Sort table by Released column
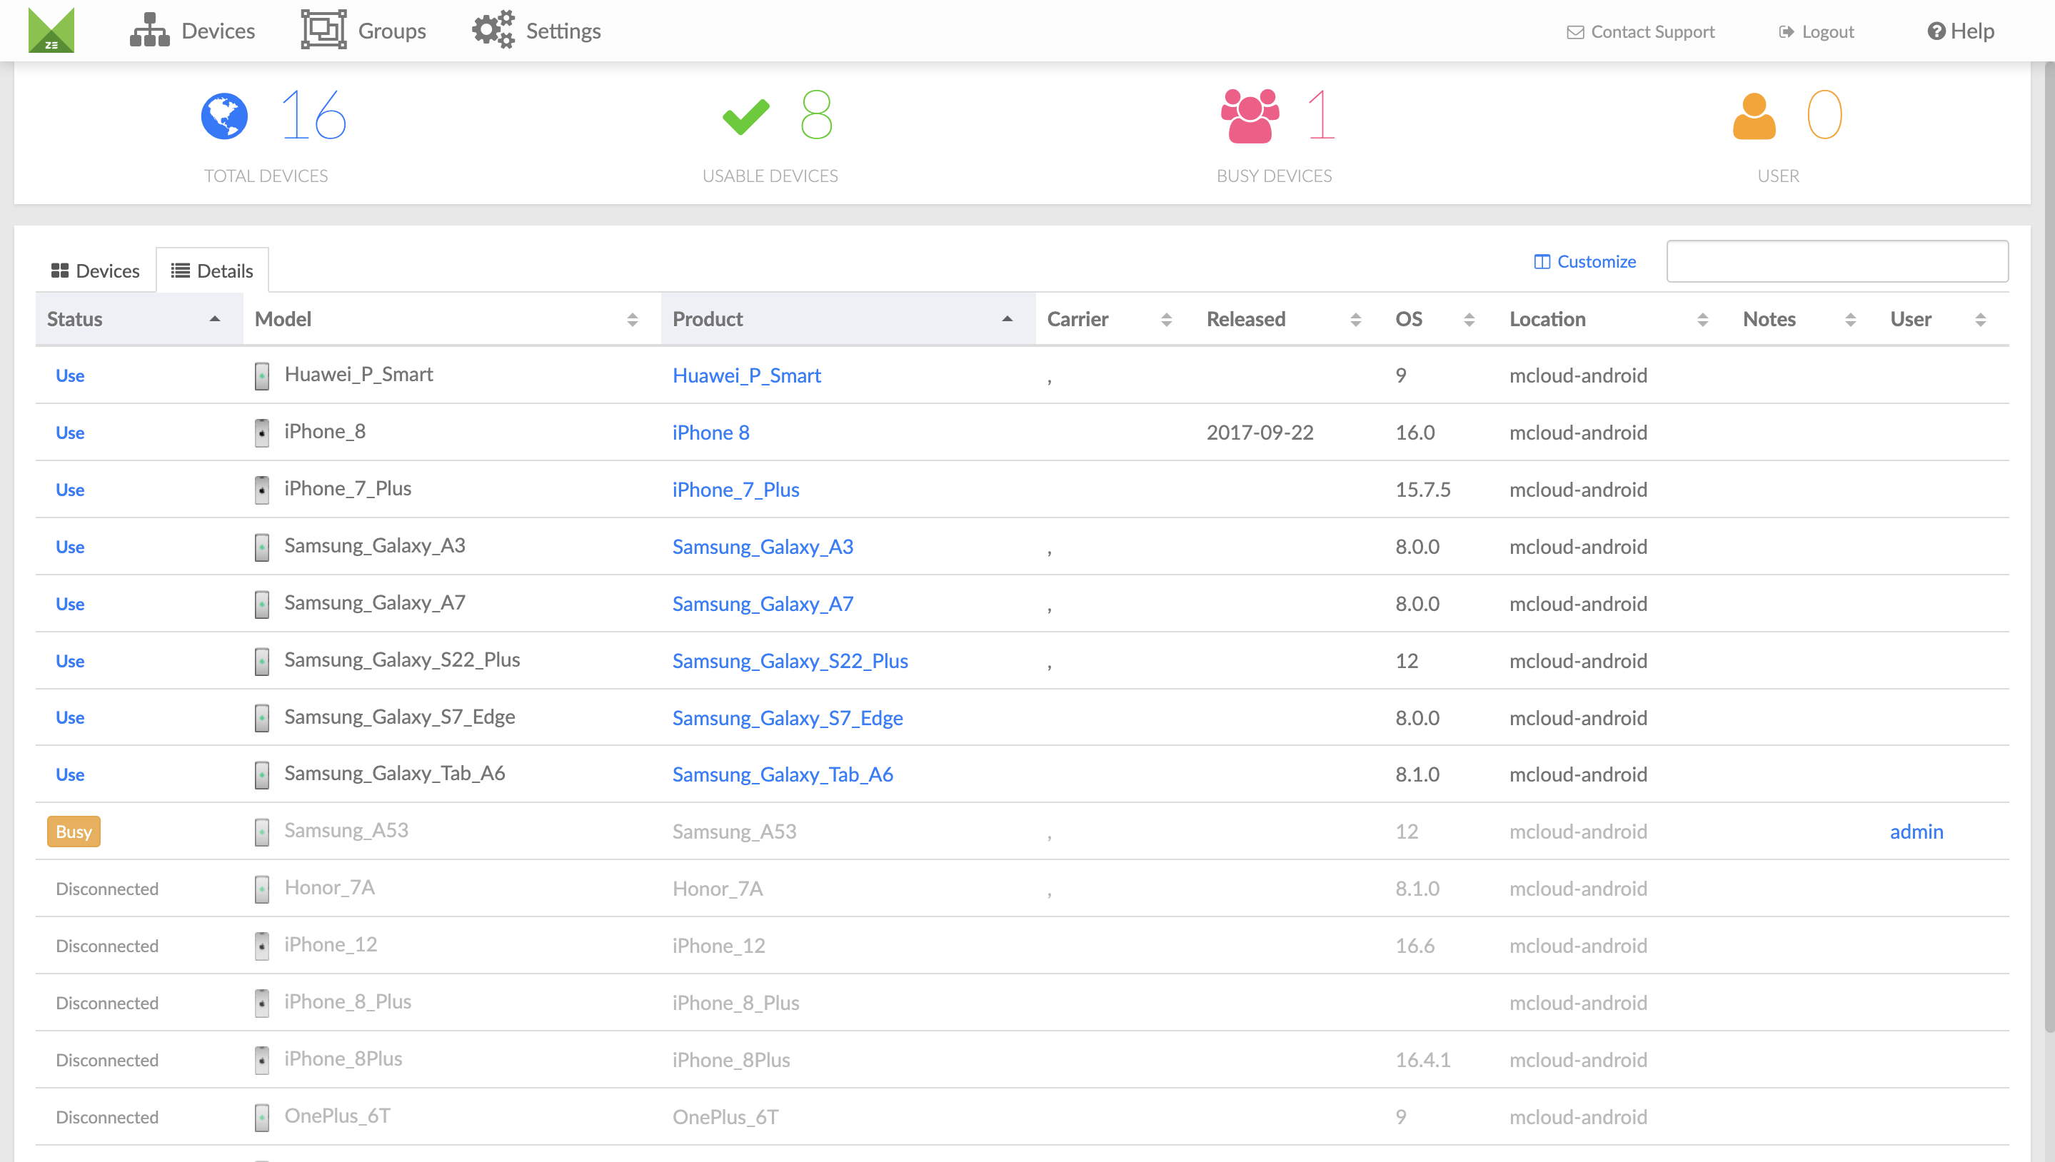2055x1162 pixels. [x=1290, y=319]
